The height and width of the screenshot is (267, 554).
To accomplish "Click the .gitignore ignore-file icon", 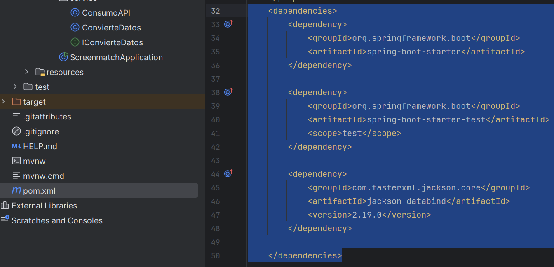I will click(16, 131).
